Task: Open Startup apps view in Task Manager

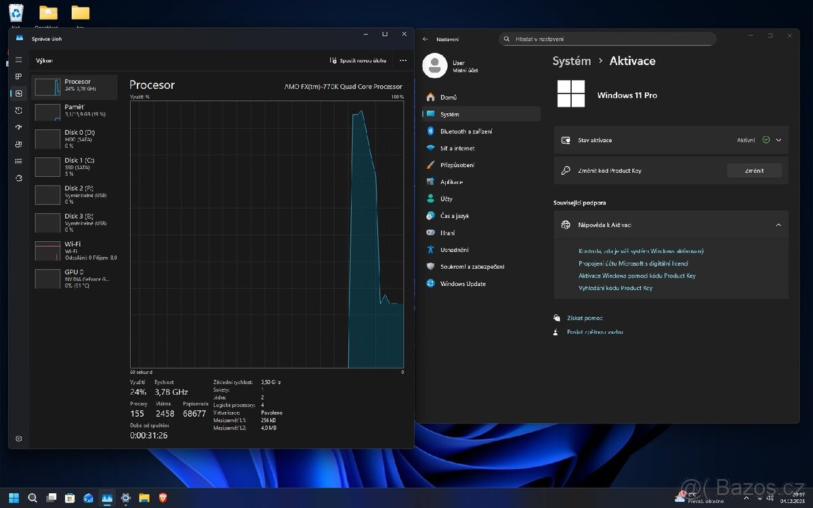Action: point(18,127)
